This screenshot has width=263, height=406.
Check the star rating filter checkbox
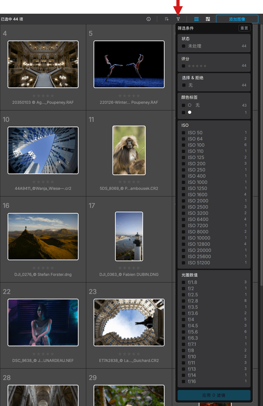point(183,66)
